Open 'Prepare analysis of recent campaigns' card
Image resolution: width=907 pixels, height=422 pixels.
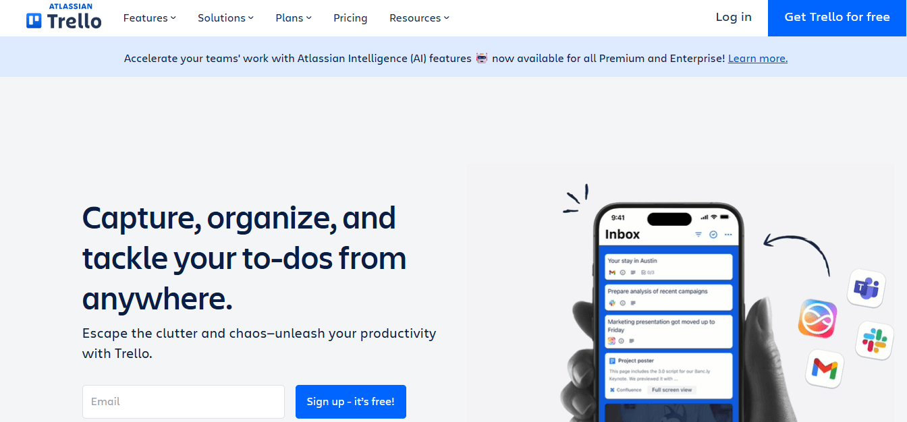pyautogui.click(x=669, y=297)
